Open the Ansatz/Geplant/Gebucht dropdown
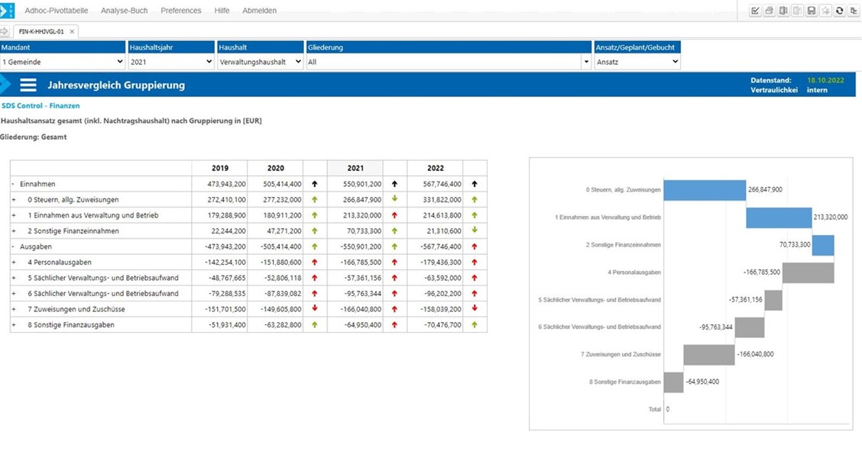The image size is (862, 451). click(637, 62)
